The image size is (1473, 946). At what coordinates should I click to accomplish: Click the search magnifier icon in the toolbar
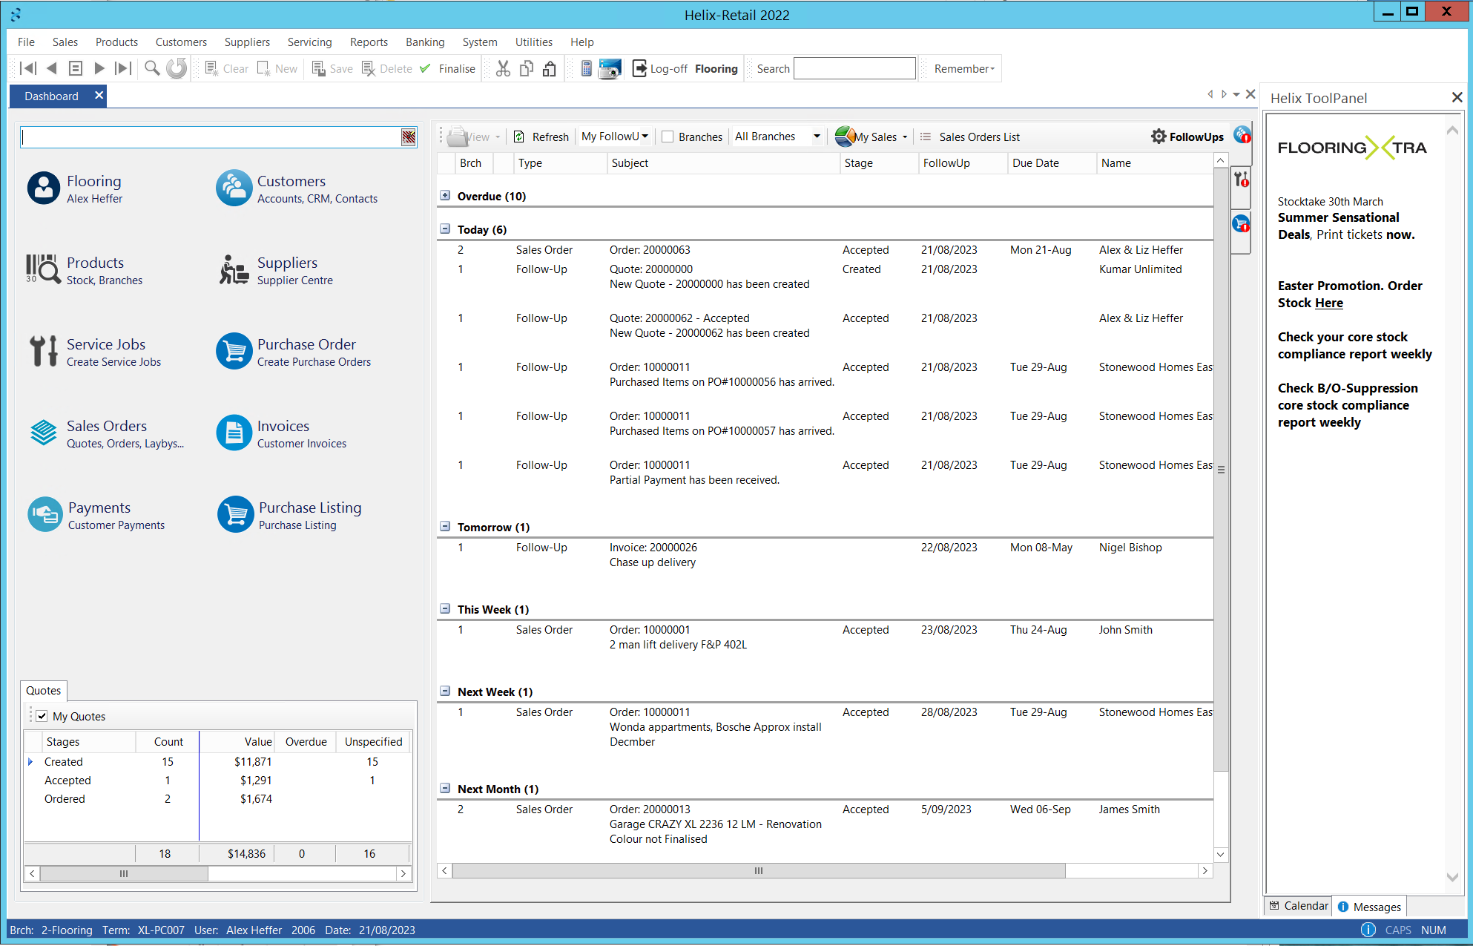(151, 68)
